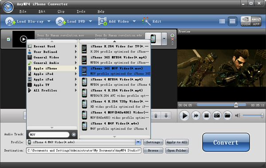Open the Add Video dropdown arrow

tap(134, 21)
